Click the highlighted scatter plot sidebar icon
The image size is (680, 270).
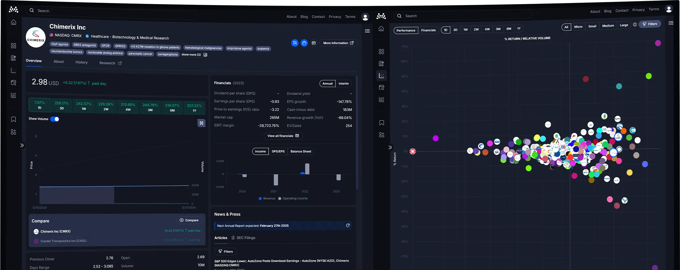pos(381,76)
